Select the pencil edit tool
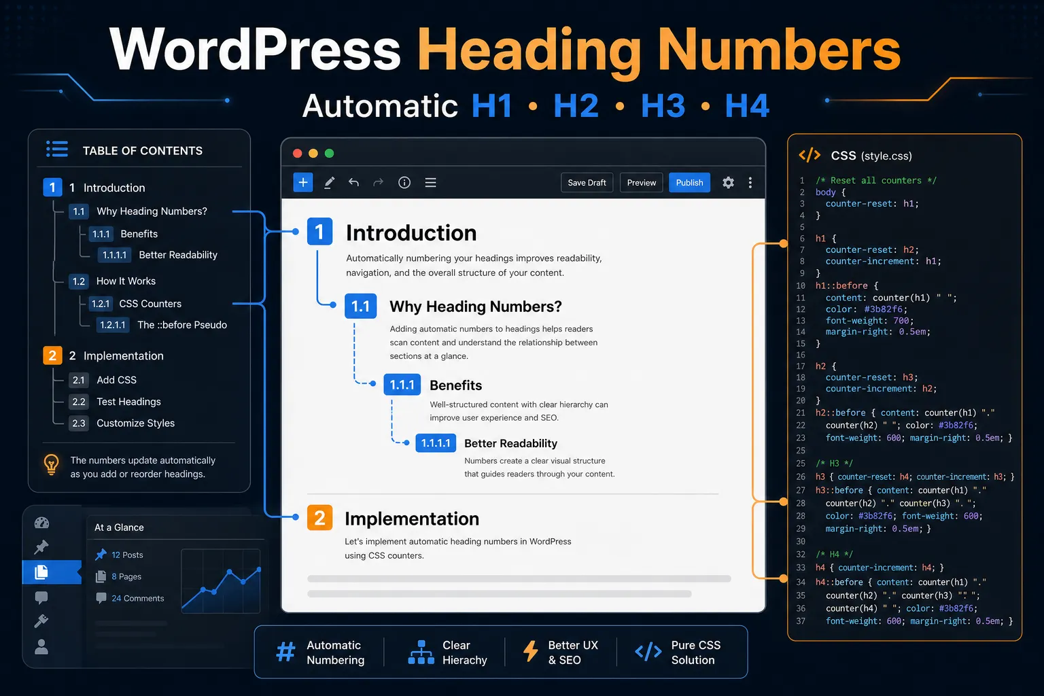This screenshot has height=696, width=1044. (329, 182)
